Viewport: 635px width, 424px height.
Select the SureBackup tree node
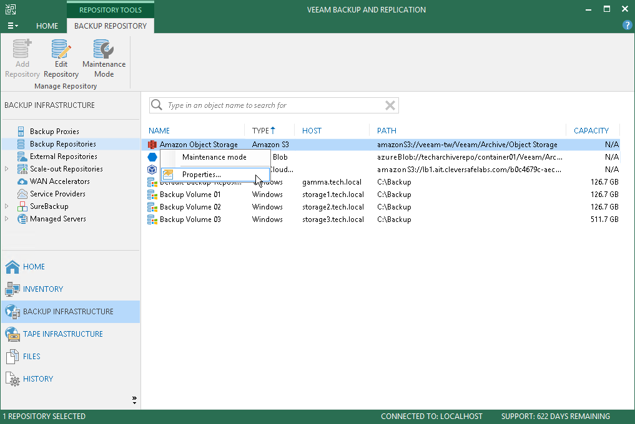[49, 207]
